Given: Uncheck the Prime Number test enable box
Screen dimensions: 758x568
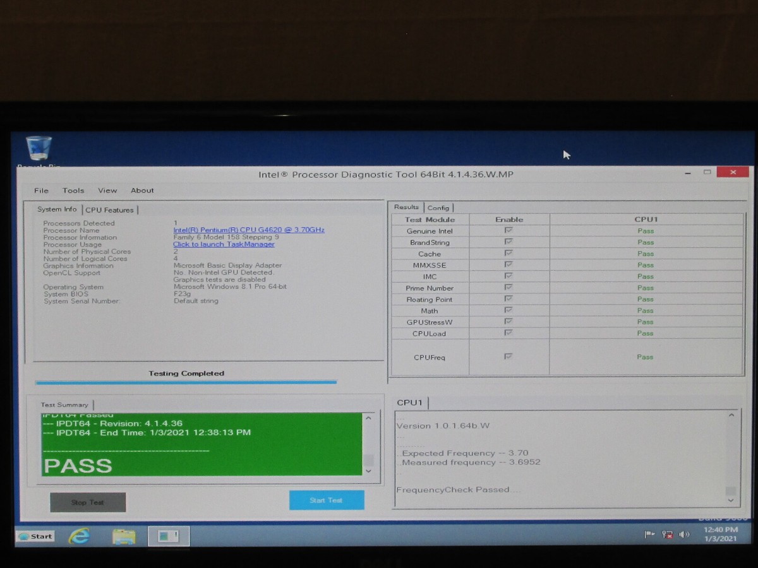Looking at the screenshot, I should point(509,288).
